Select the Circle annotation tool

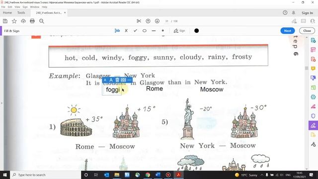pos(145,31)
